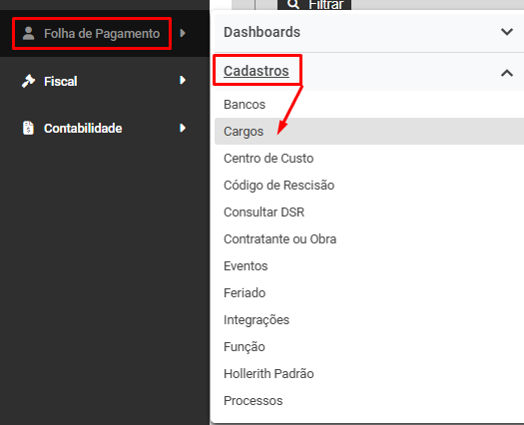Image resolution: width=524 pixels, height=425 pixels.
Task: Expand the Dashboards section chevron
Action: pos(507,32)
